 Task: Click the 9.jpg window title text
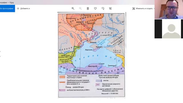[x=7, y=2]
